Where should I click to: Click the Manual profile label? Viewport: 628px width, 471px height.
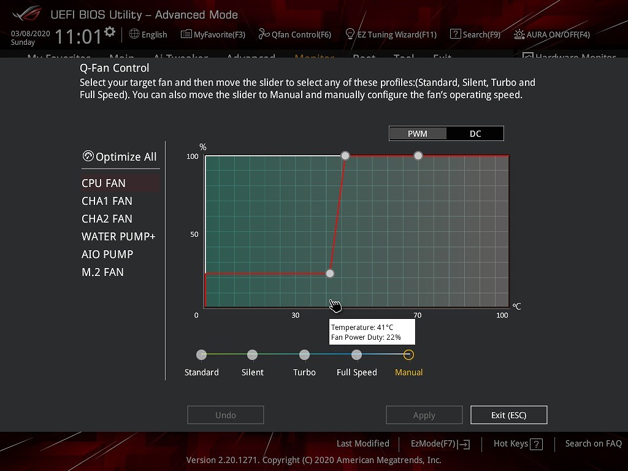408,372
